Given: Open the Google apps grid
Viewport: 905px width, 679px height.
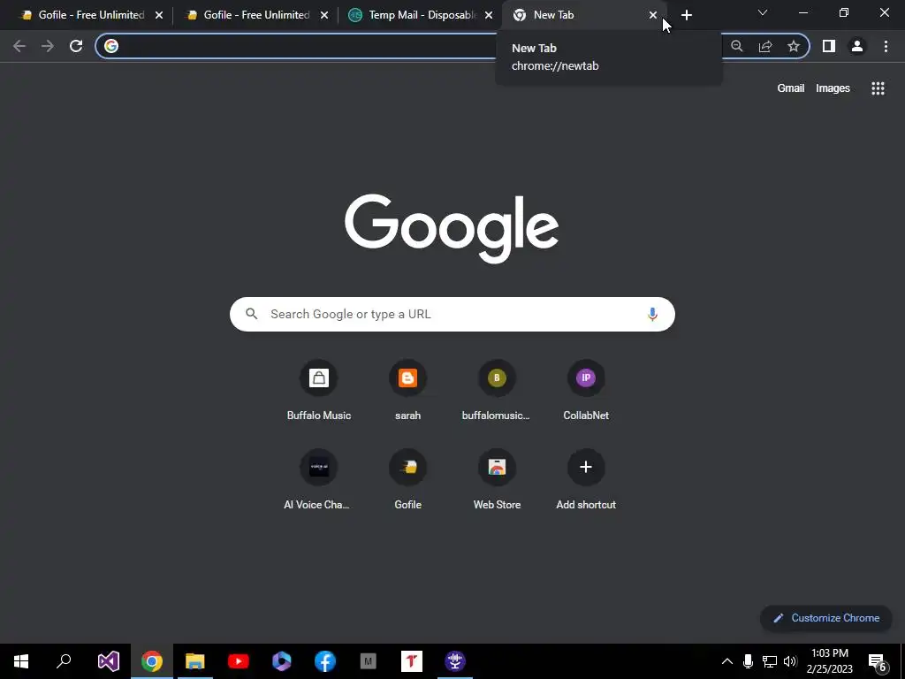Looking at the screenshot, I should tap(878, 88).
